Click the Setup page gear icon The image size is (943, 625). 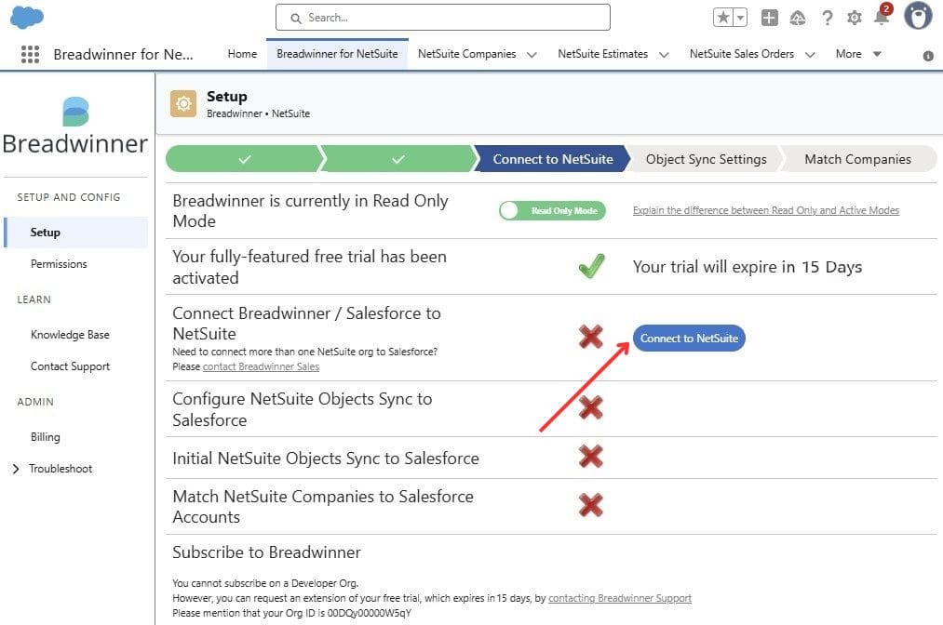click(183, 104)
